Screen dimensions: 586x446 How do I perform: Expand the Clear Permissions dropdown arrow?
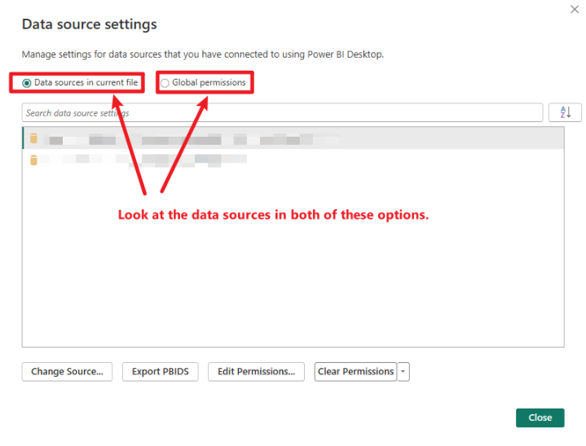[403, 372]
